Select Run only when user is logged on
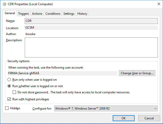 point(10,80)
